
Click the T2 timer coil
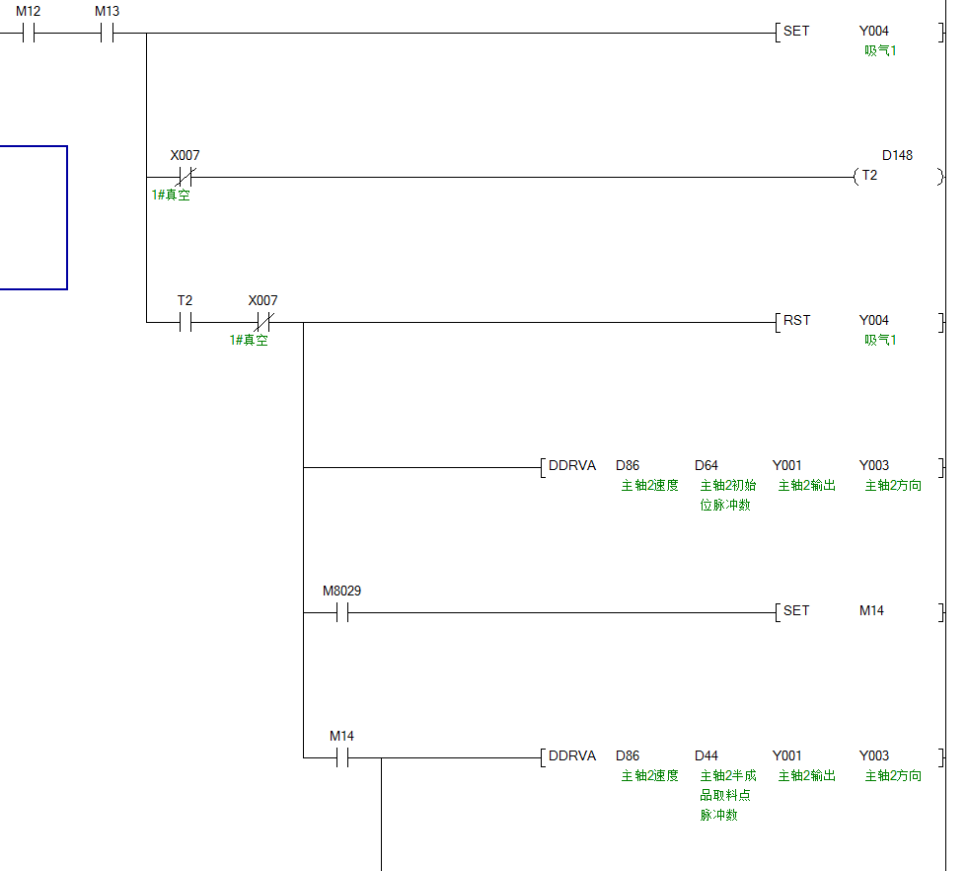(869, 177)
